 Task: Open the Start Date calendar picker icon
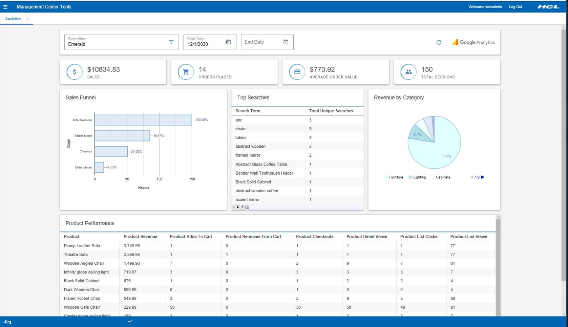[x=228, y=42]
